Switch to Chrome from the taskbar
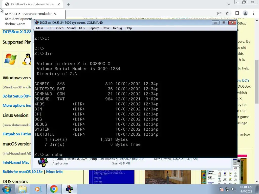259x194 pixels. click(54, 189)
